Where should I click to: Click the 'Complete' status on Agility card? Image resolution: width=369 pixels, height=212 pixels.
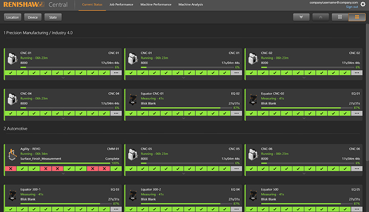112,159
